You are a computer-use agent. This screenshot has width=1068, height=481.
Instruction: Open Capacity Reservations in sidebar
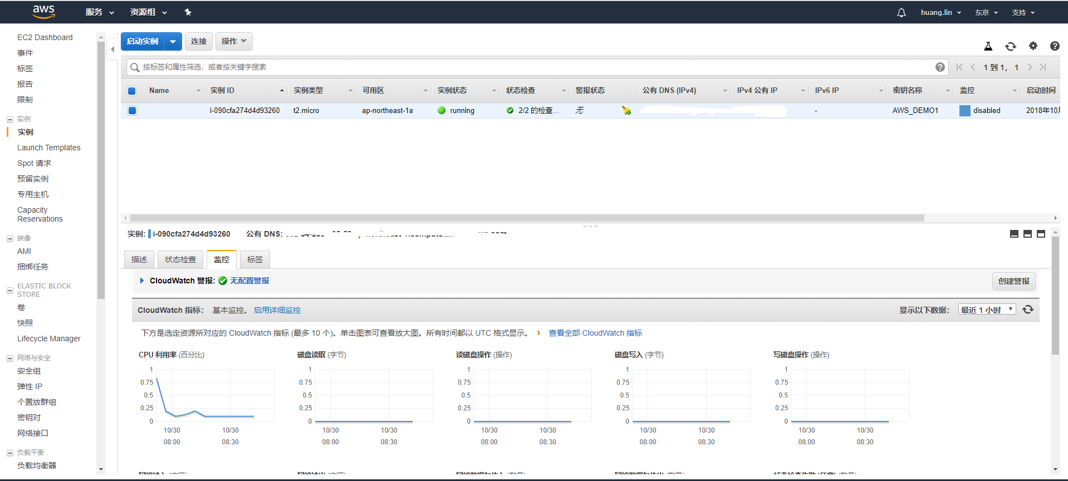tap(40, 214)
